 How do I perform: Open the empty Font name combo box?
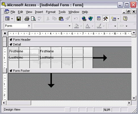tap(69, 26)
